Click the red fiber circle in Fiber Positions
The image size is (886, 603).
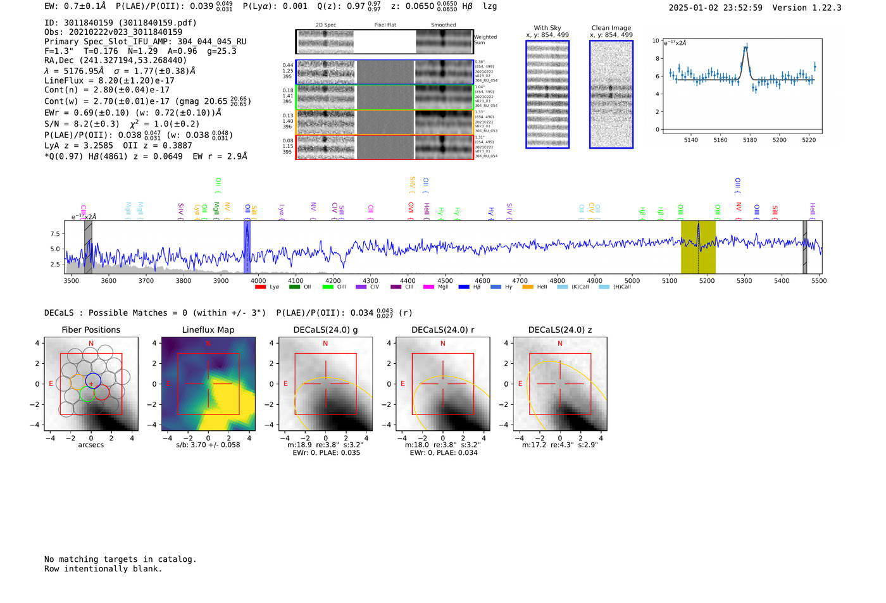point(102,393)
